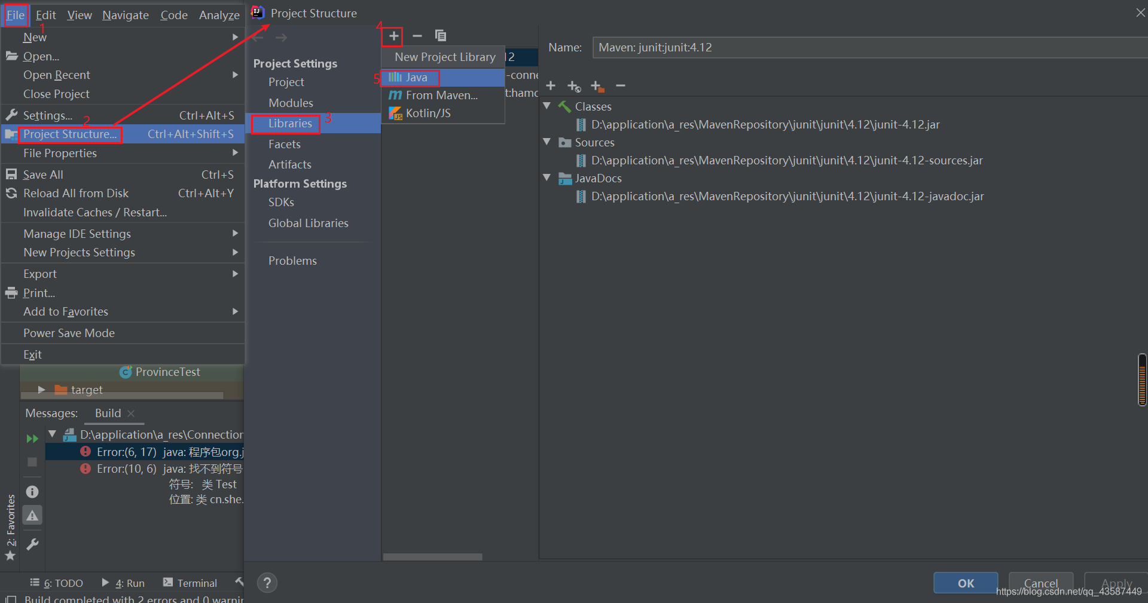The height and width of the screenshot is (603, 1148).
Task: Click the remove library minus icon
Action: tap(417, 36)
